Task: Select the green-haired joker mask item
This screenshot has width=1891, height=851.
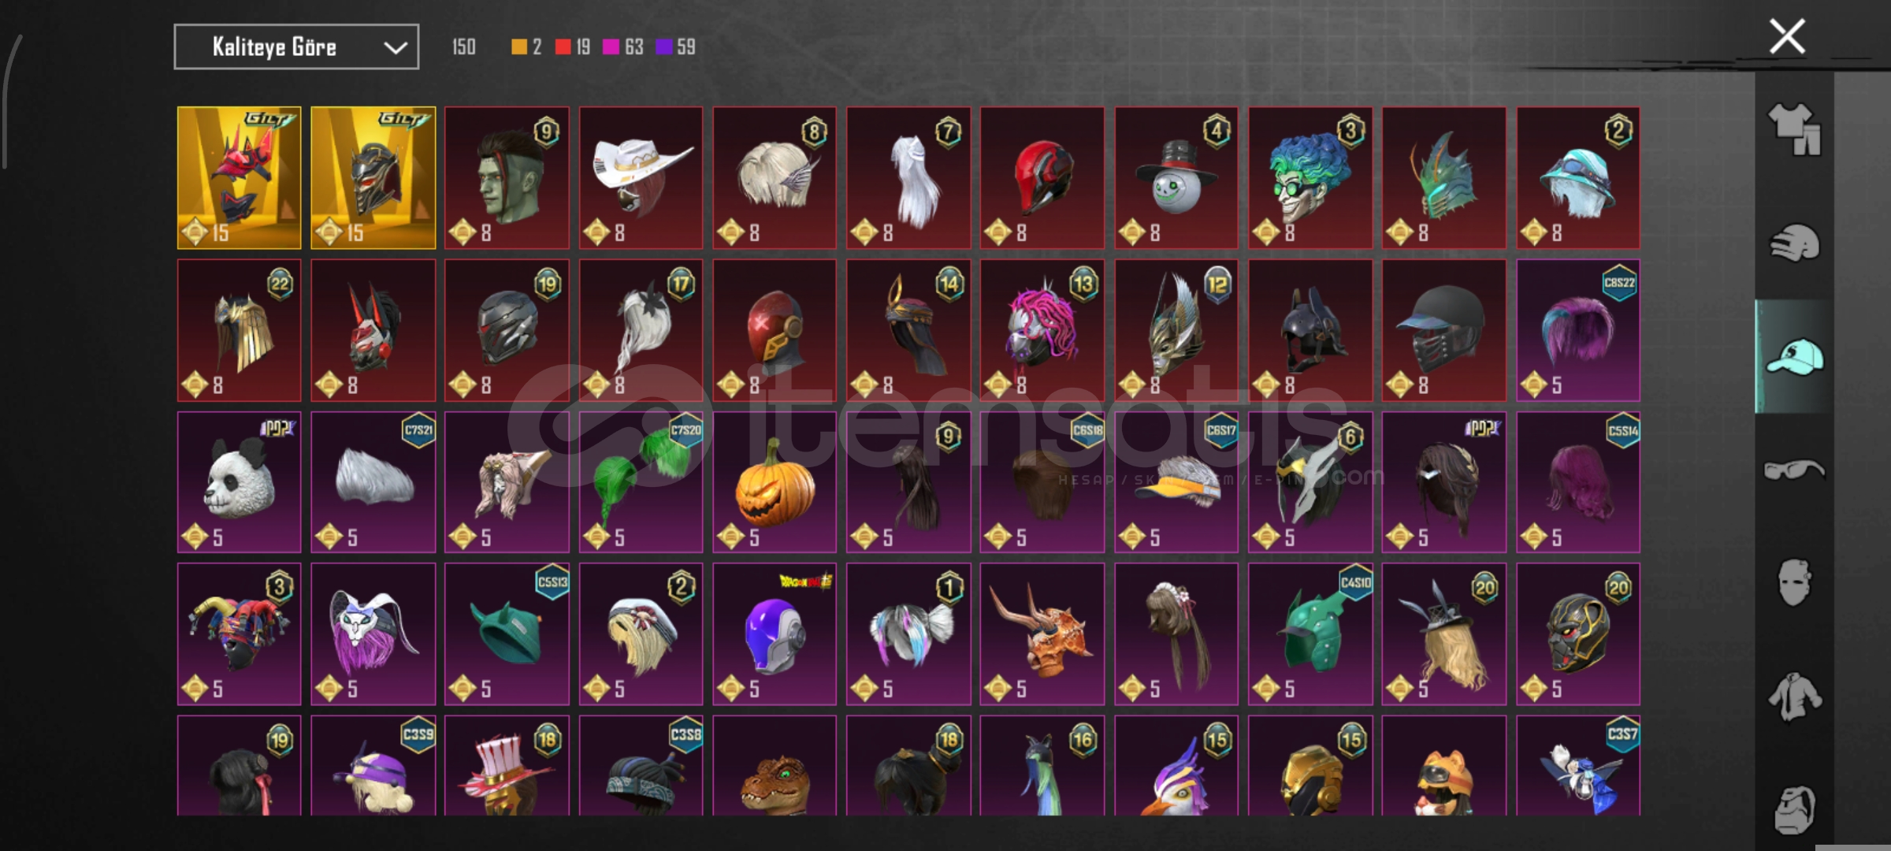Action: click(1310, 177)
